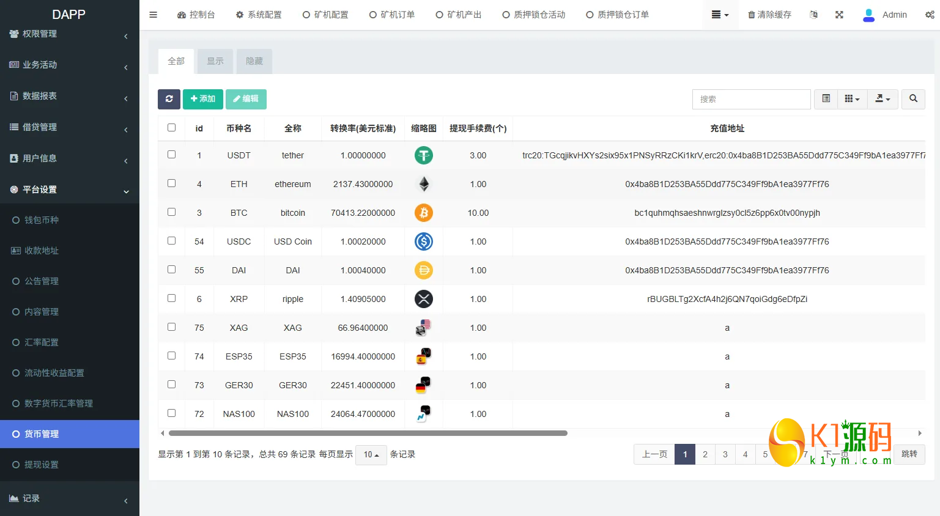
Task: Click the ETH ethereum thumbnail
Action: pos(424,184)
